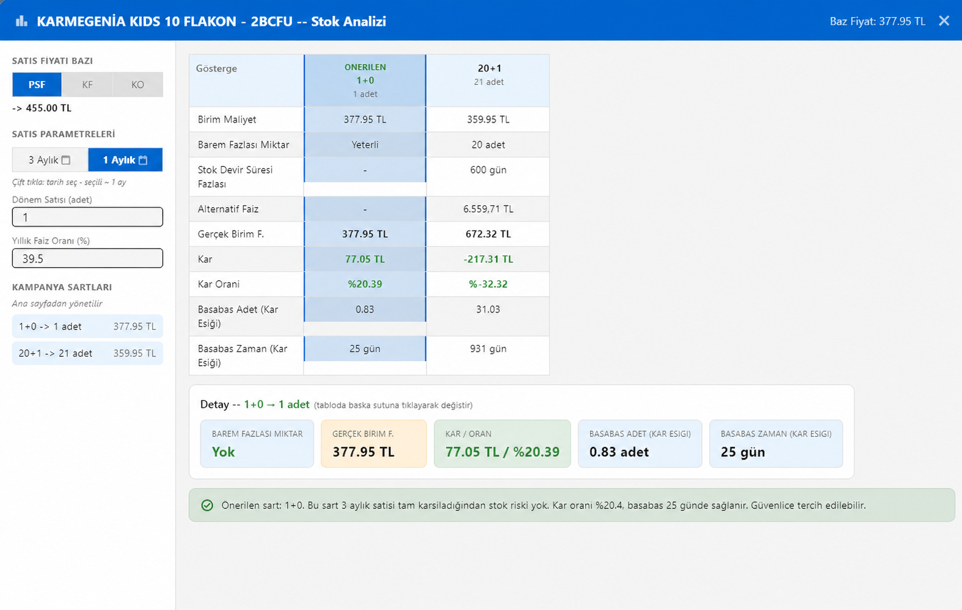Select the ONERILEN 1+0 column header

[x=365, y=80]
